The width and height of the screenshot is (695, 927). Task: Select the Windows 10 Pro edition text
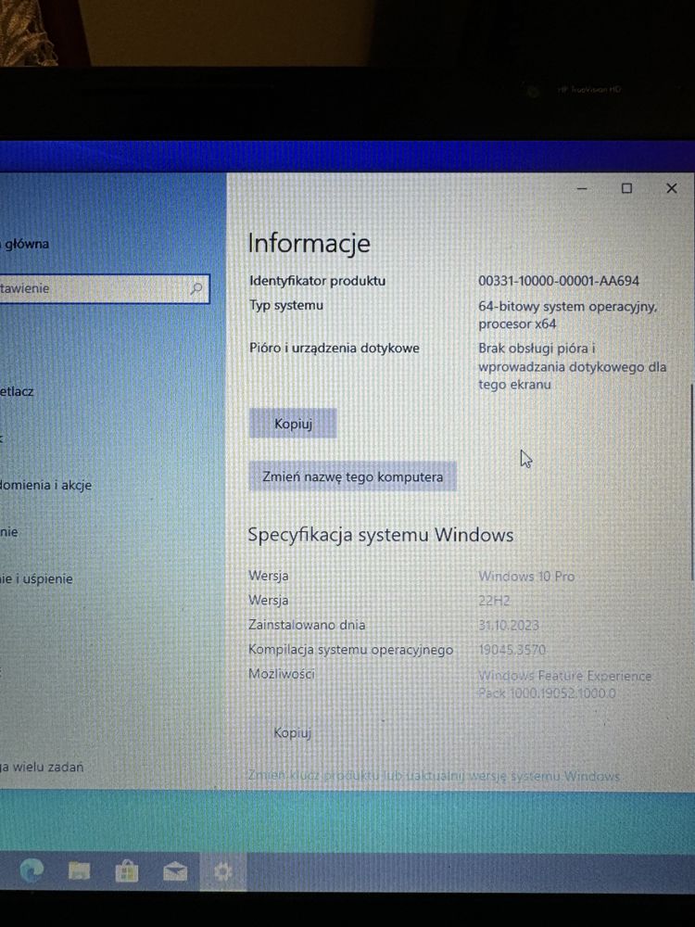pyautogui.click(x=526, y=576)
